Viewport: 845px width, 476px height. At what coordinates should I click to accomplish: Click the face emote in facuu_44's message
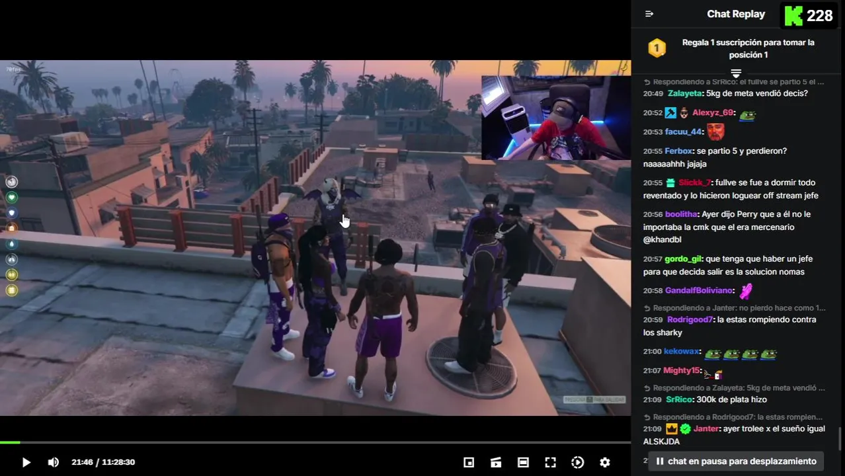(x=715, y=132)
